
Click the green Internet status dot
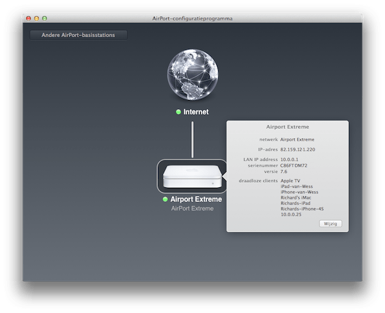pyautogui.click(x=178, y=112)
